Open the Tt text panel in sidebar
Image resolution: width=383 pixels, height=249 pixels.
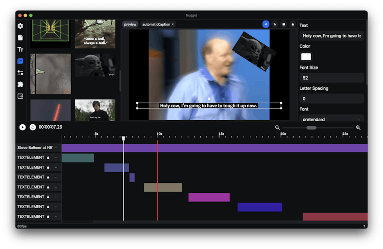coord(20,50)
